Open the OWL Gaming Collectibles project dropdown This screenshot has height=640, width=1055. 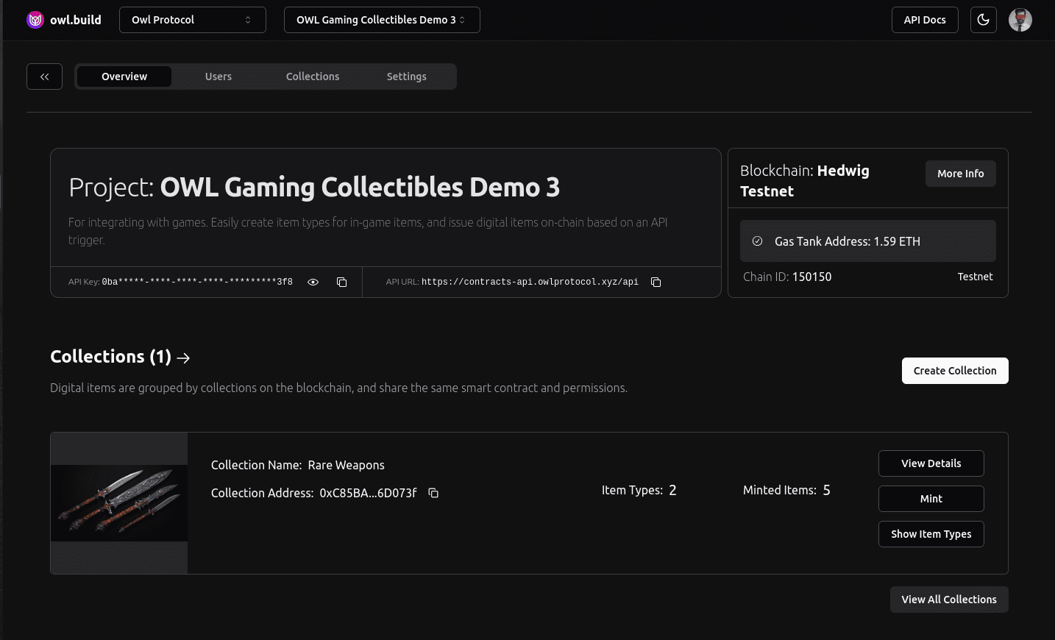[381, 20]
